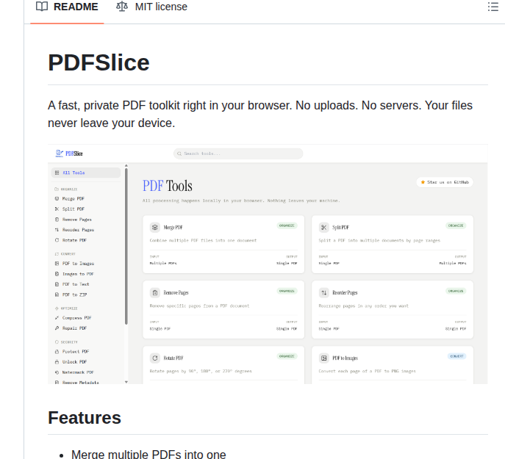
Task: Click the star icon in the GitHub button
Action: [423, 182]
